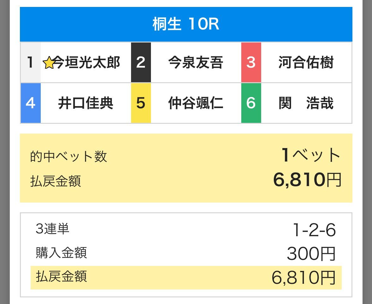Click racer name 今垣光太郎
Screen dimensions: 372x304
click(x=86, y=62)
